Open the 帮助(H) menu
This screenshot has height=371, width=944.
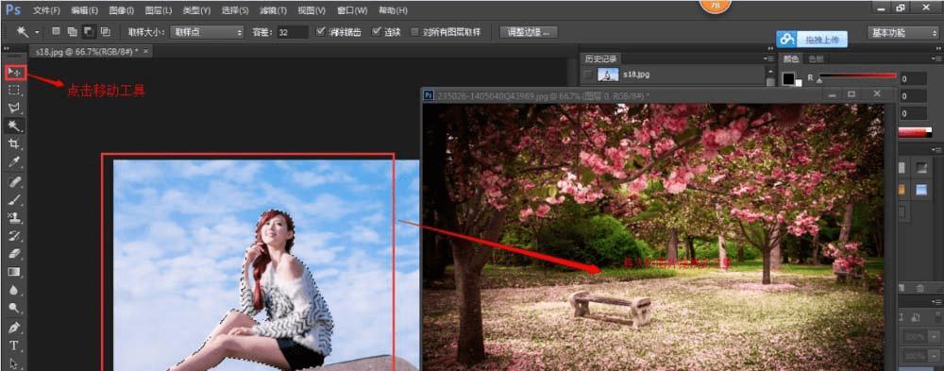(393, 10)
